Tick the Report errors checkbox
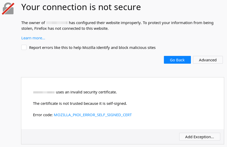The height and width of the screenshot is (147, 227). [x=24, y=47]
